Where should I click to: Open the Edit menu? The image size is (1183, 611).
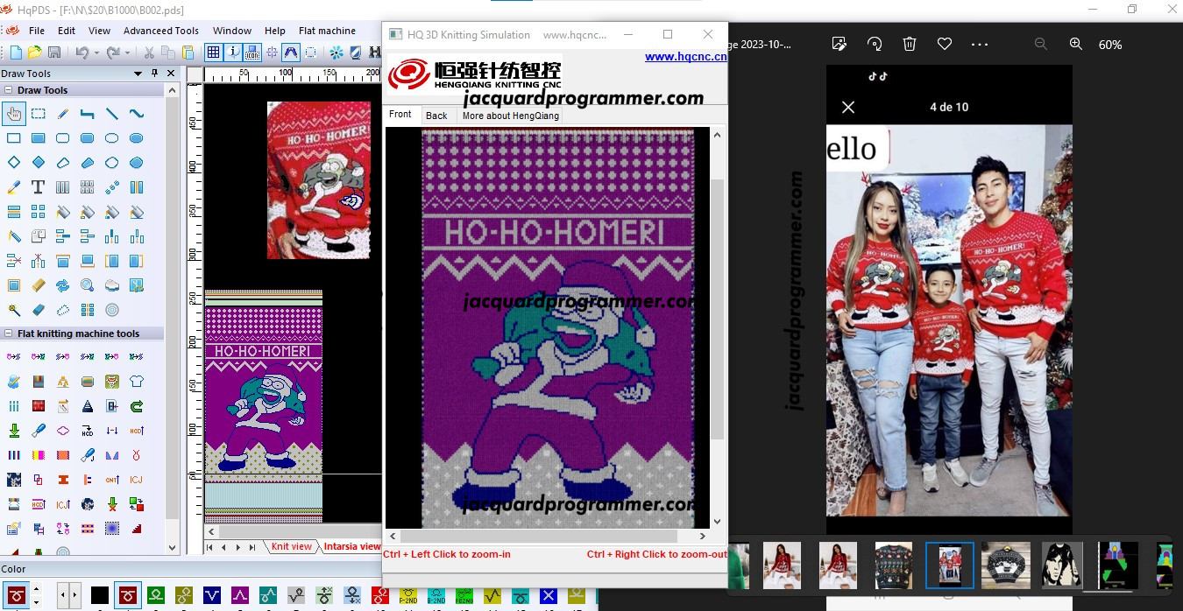[x=67, y=31]
